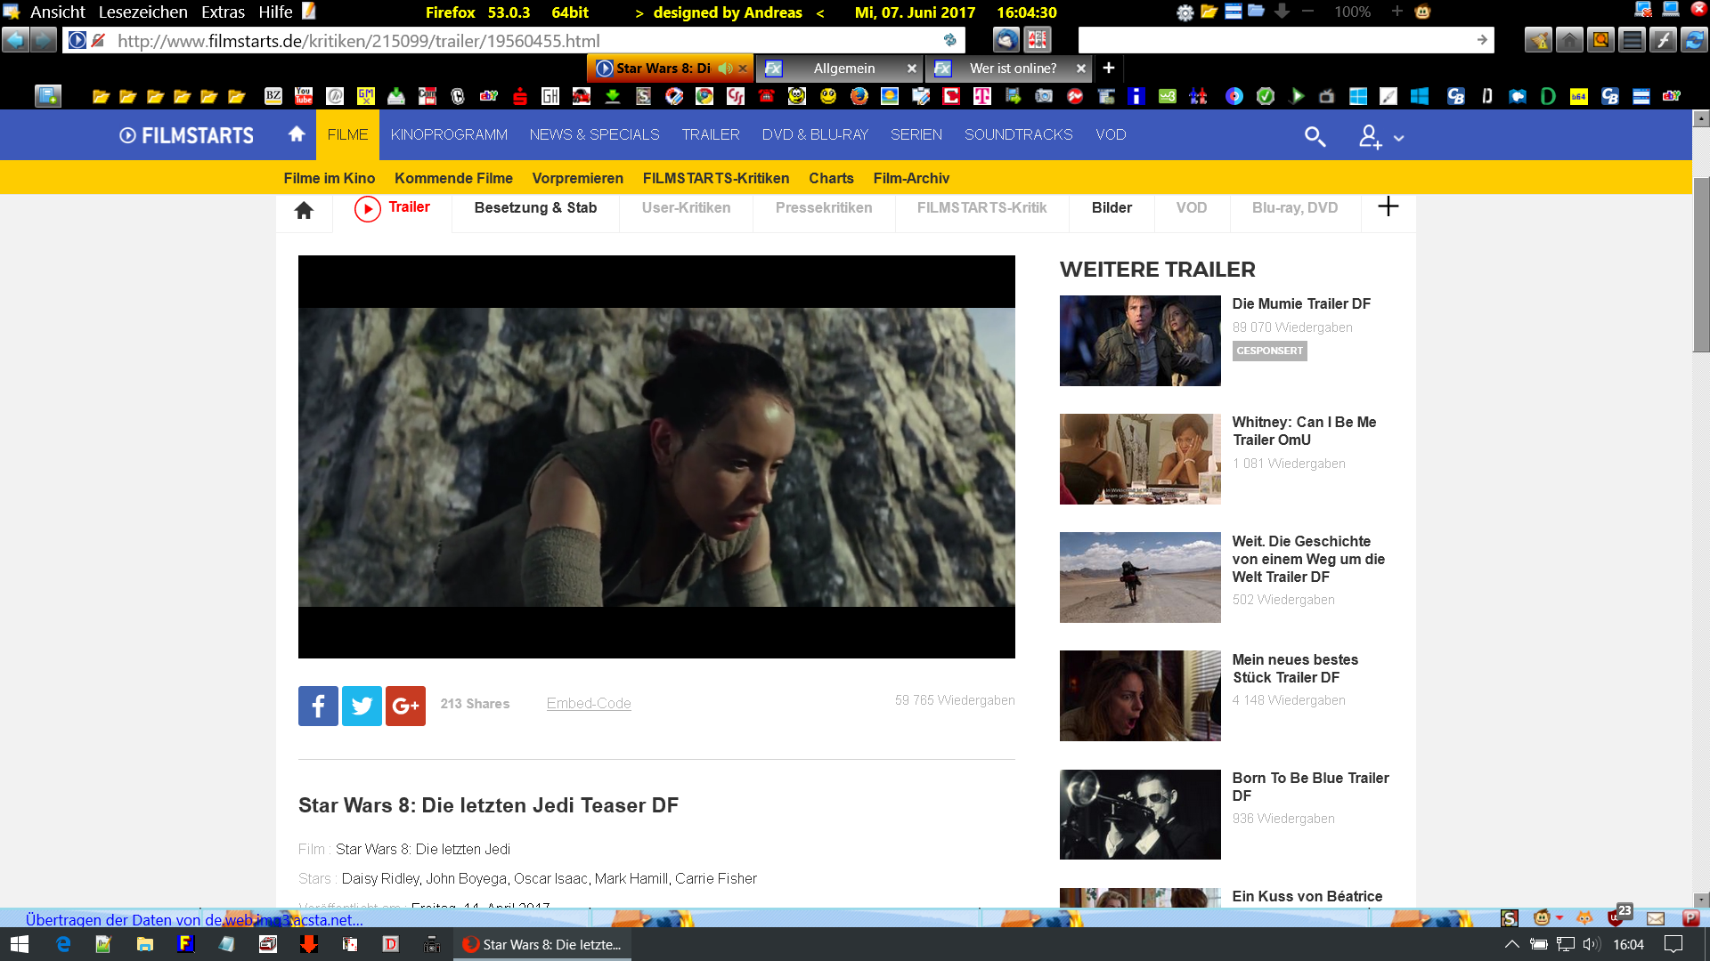The width and height of the screenshot is (1710, 961).
Task: Click the Filmstarts search magnifier icon
Action: pos(1315,136)
